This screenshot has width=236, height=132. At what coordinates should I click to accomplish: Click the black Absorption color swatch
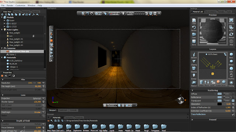[219, 104]
